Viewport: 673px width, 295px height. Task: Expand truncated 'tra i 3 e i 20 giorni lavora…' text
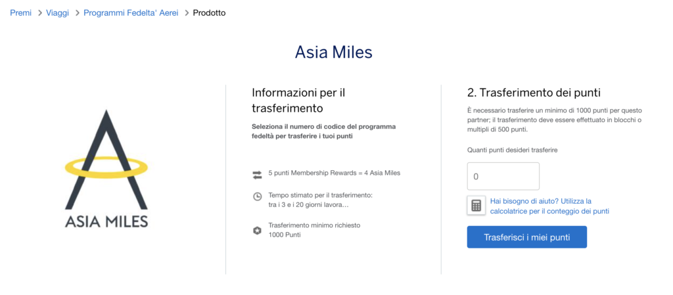tap(309, 205)
